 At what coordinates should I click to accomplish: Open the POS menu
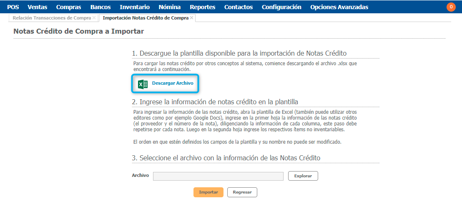13,7
